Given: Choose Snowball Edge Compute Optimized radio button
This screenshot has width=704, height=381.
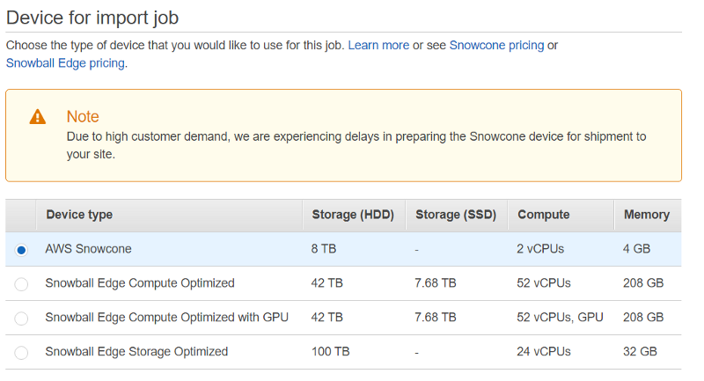Looking at the screenshot, I should click(x=21, y=284).
